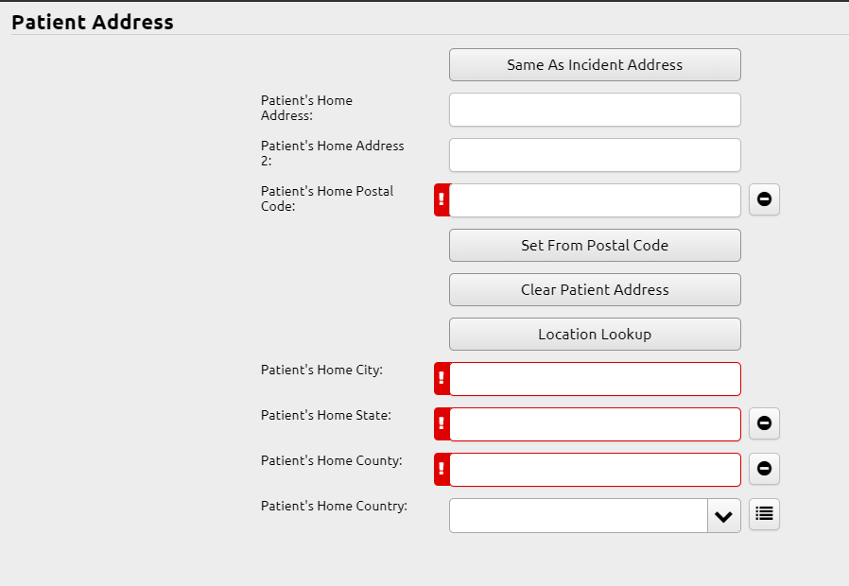Image resolution: width=849 pixels, height=586 pixels.
Task: Click minus icon beside Home County field
Action: tap(764, 469)
